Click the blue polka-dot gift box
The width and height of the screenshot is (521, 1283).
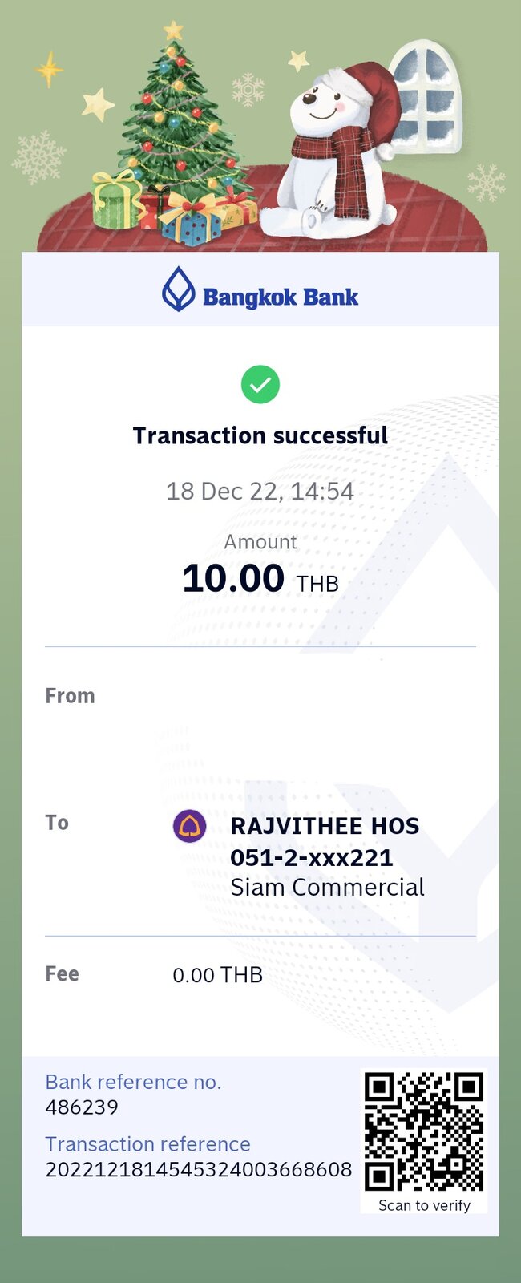point(191,223)
